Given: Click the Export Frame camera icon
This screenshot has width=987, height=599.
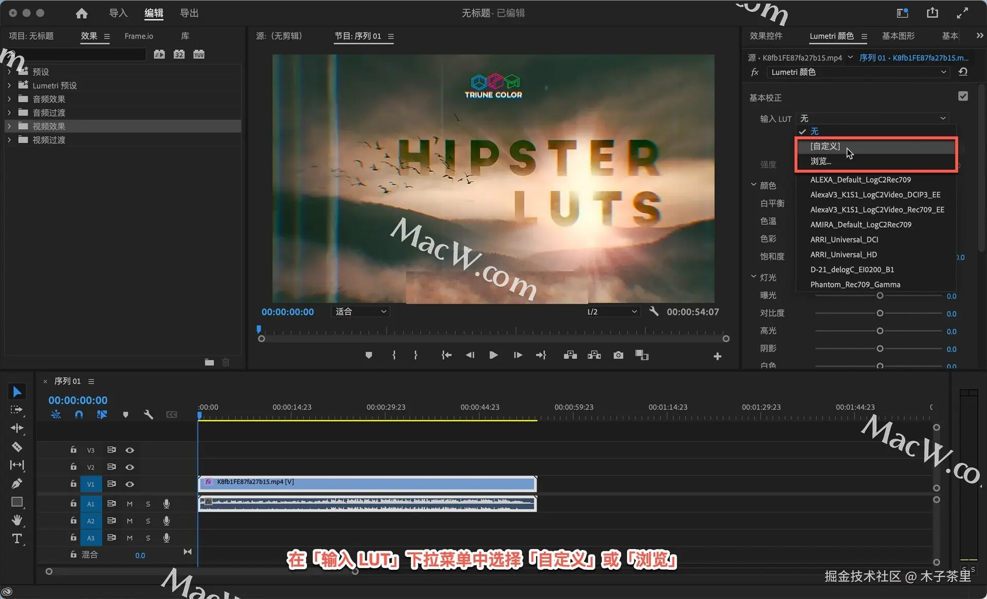Looking at the screenshot, I should (618, 355).
